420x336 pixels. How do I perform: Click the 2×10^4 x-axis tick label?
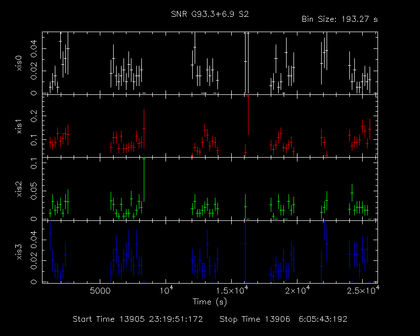point(297,290)
